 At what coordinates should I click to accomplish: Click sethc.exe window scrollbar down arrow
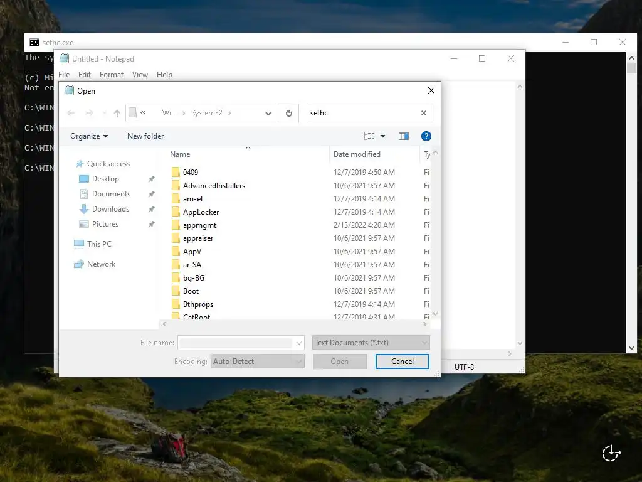point(631,348)
